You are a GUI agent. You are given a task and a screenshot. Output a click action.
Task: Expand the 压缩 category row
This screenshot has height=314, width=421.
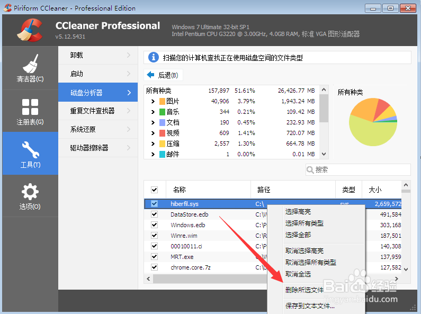pos(153,144)
